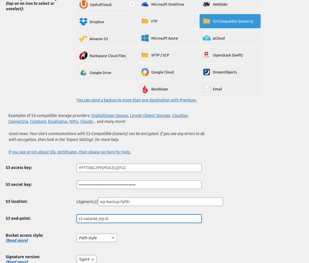Select the UpdraftVault storage icon
This screenshot has width=309, height=263.
click(84, 4)
